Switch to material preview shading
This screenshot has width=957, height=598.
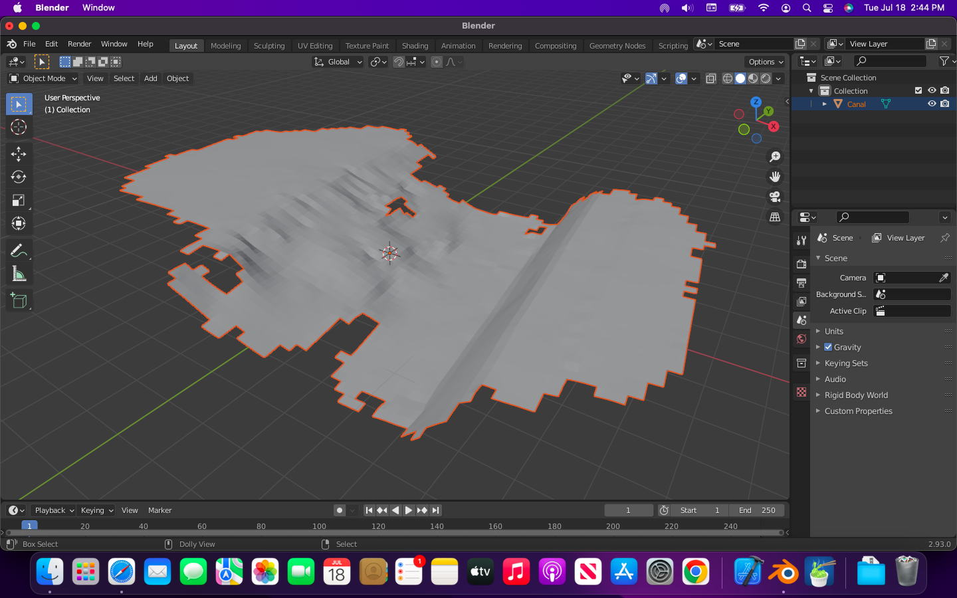click(753, 78)
